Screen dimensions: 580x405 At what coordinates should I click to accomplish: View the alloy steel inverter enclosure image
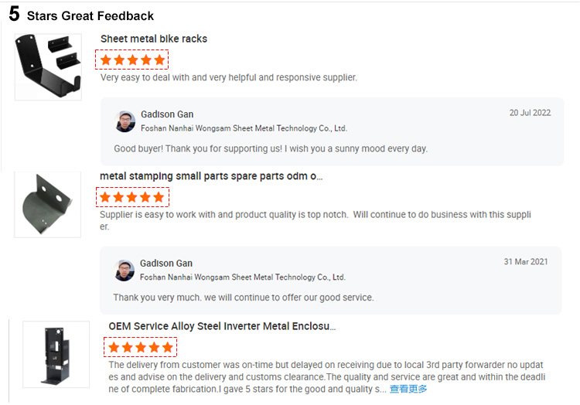point(56,355)
